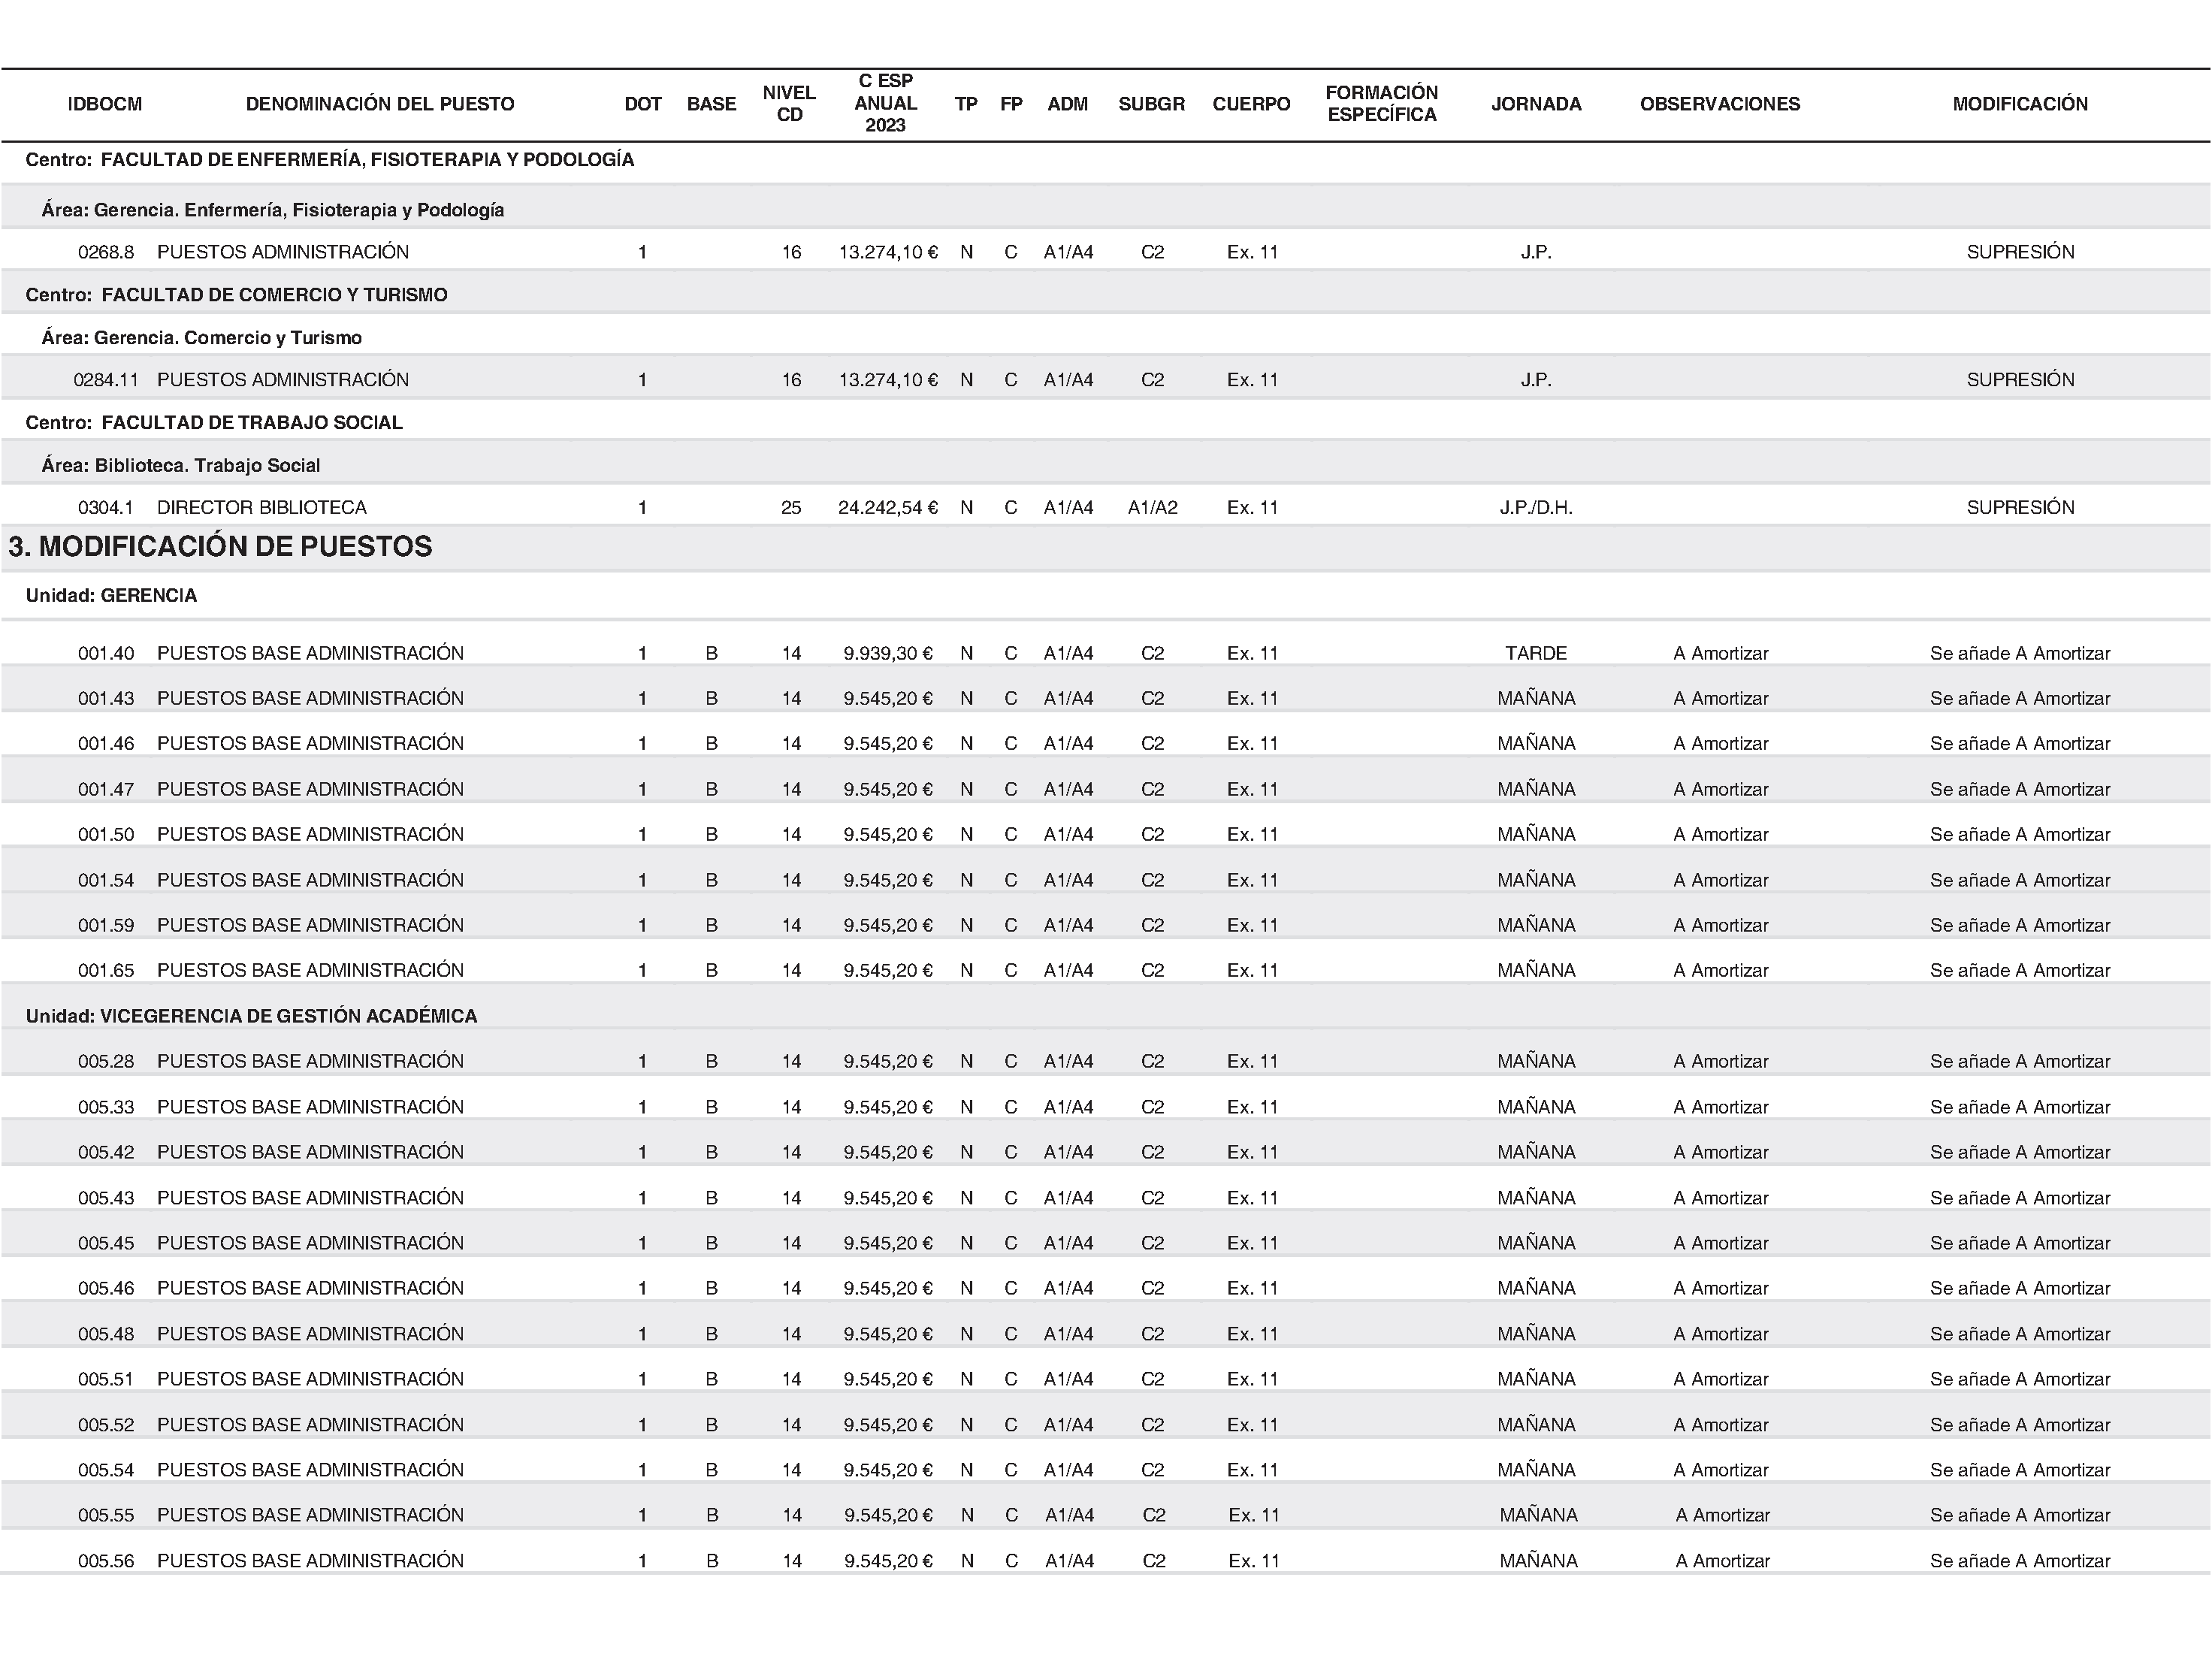The image size is (2212, 1671).
Task: Click J.P./D.H. jornada cell
Action: pos(1536,508)
